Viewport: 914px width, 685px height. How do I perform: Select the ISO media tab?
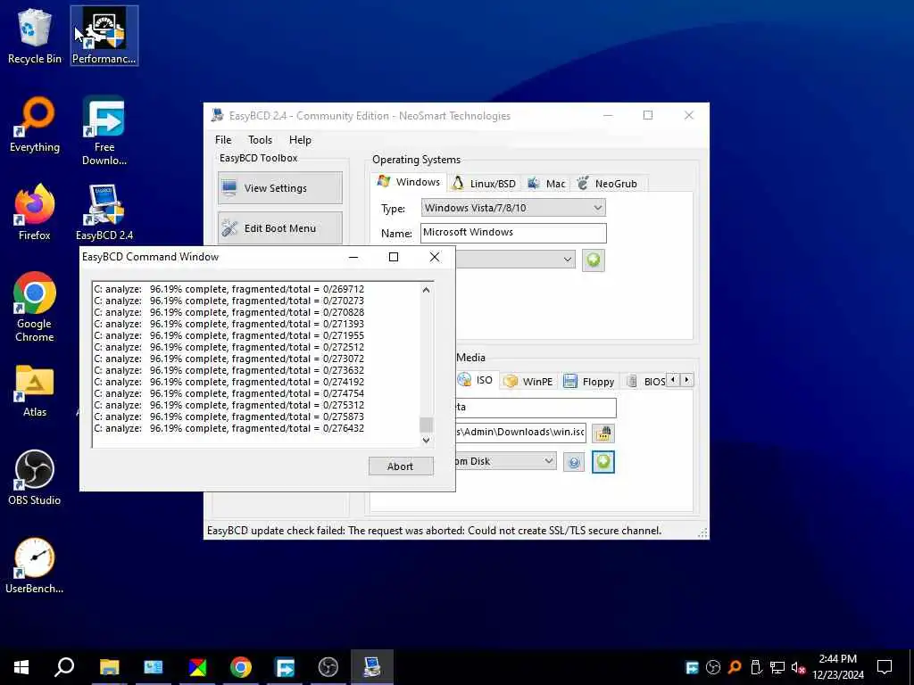click(x=477, y=380)
